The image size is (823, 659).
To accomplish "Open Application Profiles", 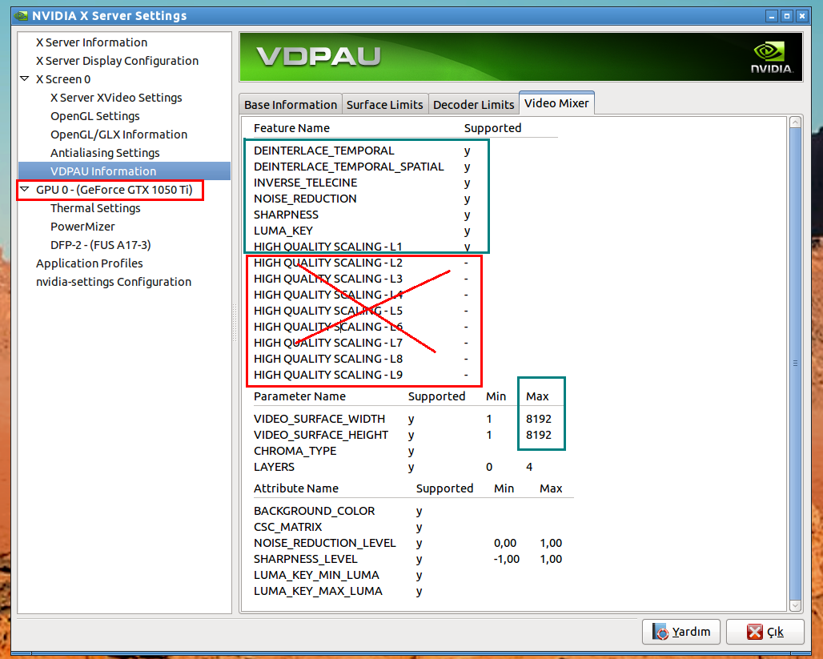I will pyautogui.click(x=89, y=263).
